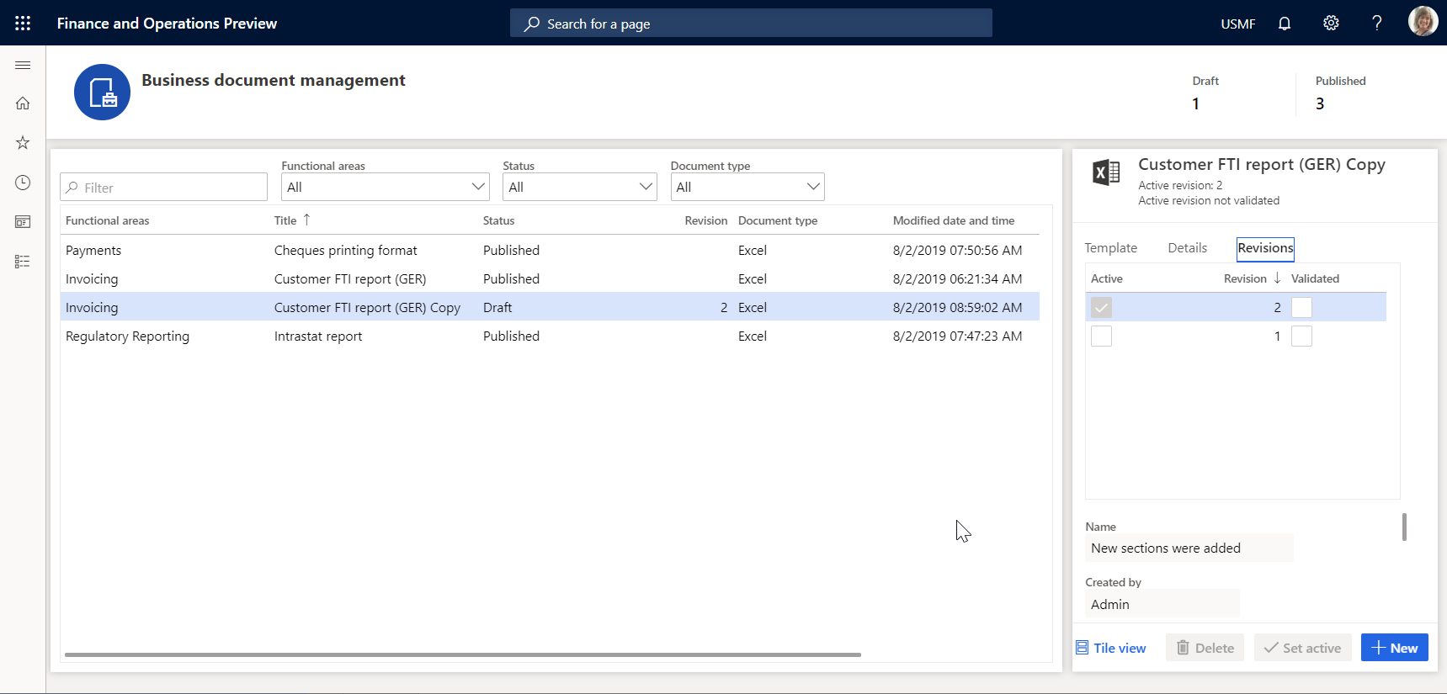
Task: Open the user profile avatar
Action: click(x=1423, y=21)
